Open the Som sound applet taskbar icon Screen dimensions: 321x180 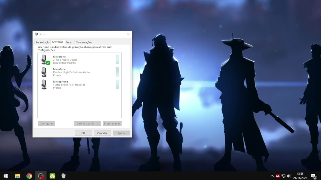pyautogui.click(x=64, y=176)
